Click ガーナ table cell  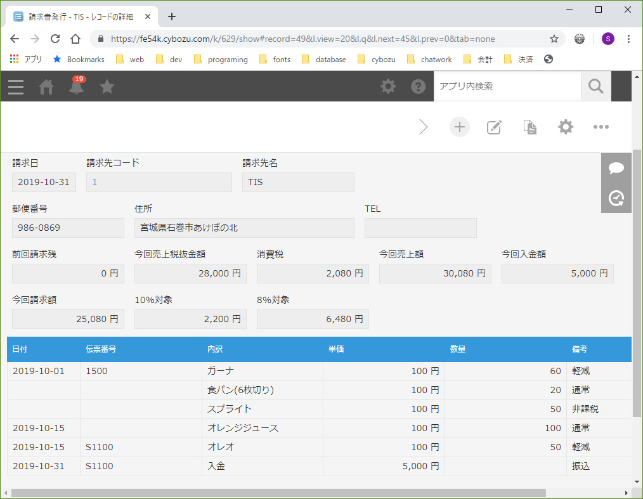[x=263, y=371]
